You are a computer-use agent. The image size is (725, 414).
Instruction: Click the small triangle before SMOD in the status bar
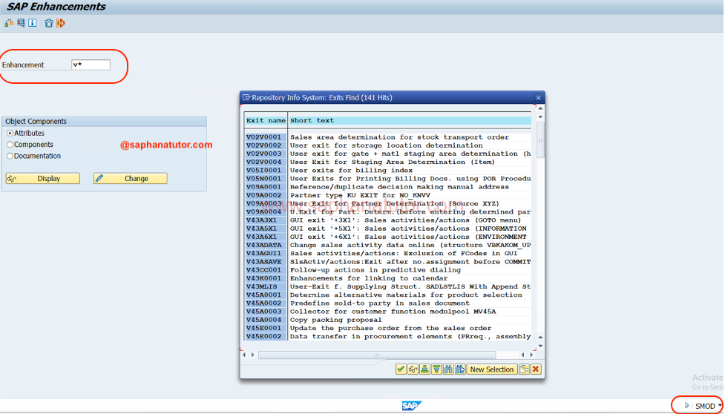click(x=687, y=405)
